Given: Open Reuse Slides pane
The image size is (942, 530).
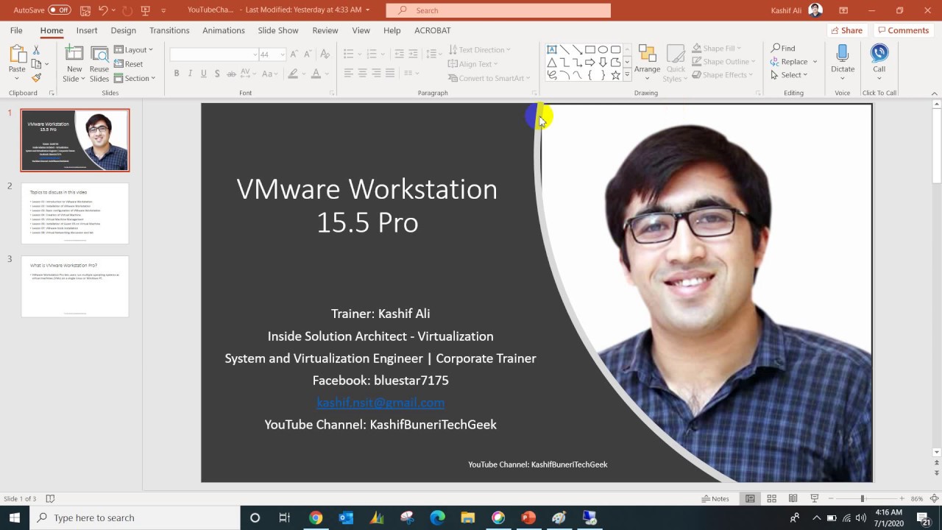Looking at the screenshot, I should tap(99, 63).
